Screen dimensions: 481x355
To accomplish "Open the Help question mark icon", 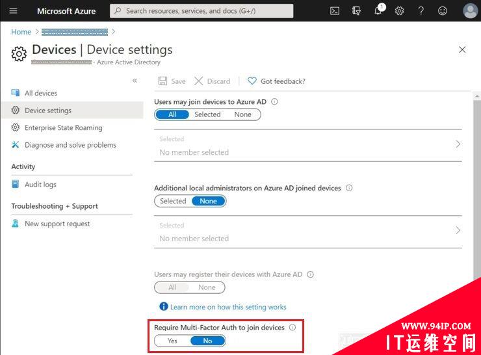I will (x=421, y=11).
